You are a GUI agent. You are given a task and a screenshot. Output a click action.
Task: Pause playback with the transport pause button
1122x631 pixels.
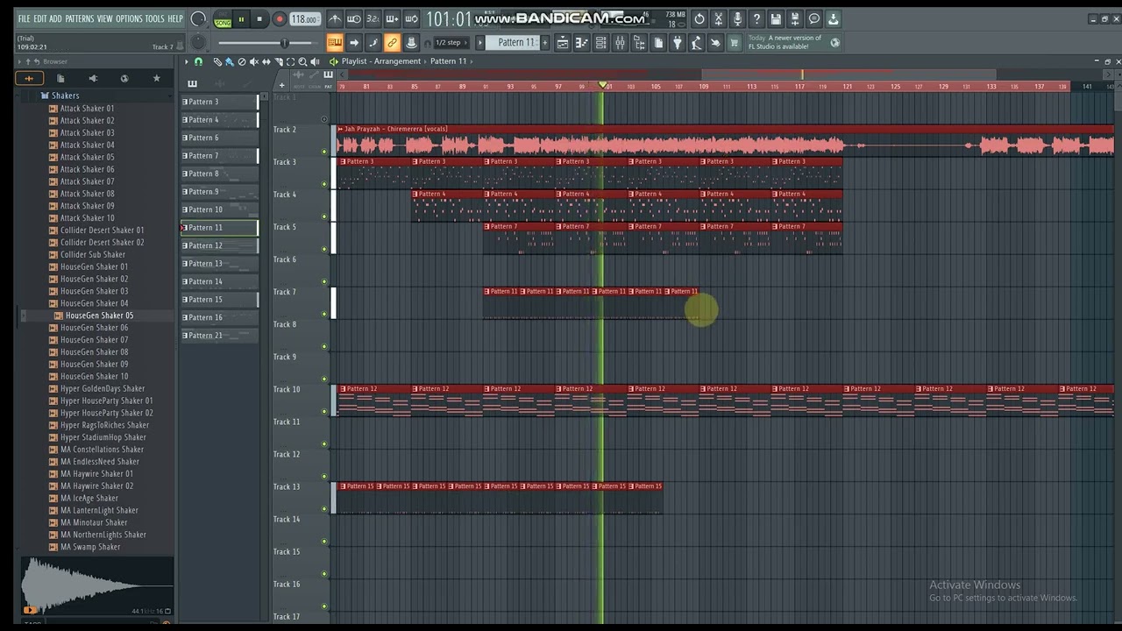tap(241, 18)
